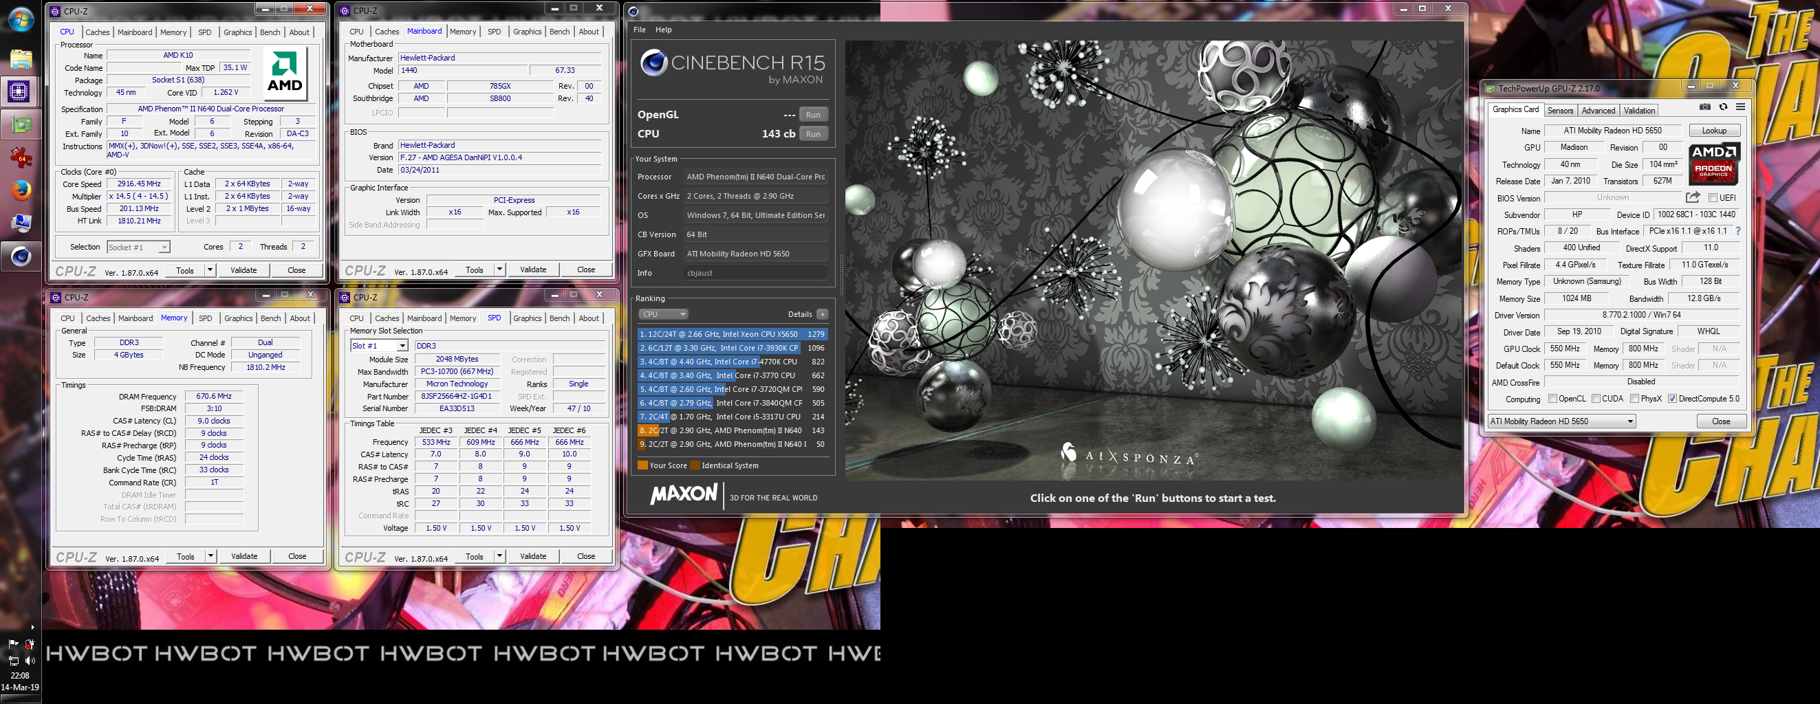Click the GPU-Z title bar icon
This screenshot has width=1820, height=704.
(x=1490, y=88)
